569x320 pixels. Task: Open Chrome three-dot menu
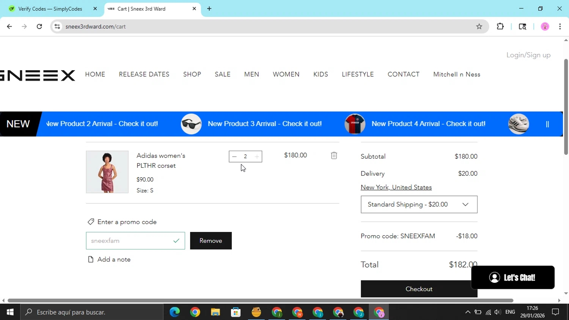[x=560, y=27]
